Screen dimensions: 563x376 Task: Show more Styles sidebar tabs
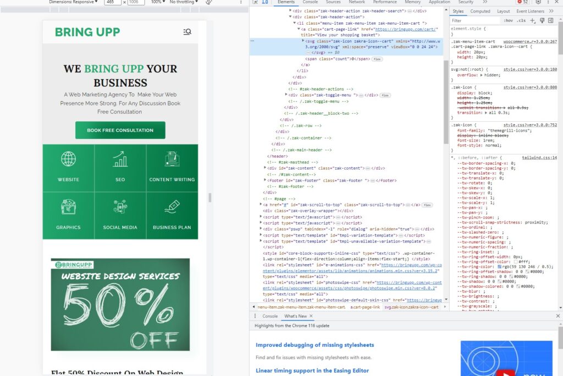(551, 11)
